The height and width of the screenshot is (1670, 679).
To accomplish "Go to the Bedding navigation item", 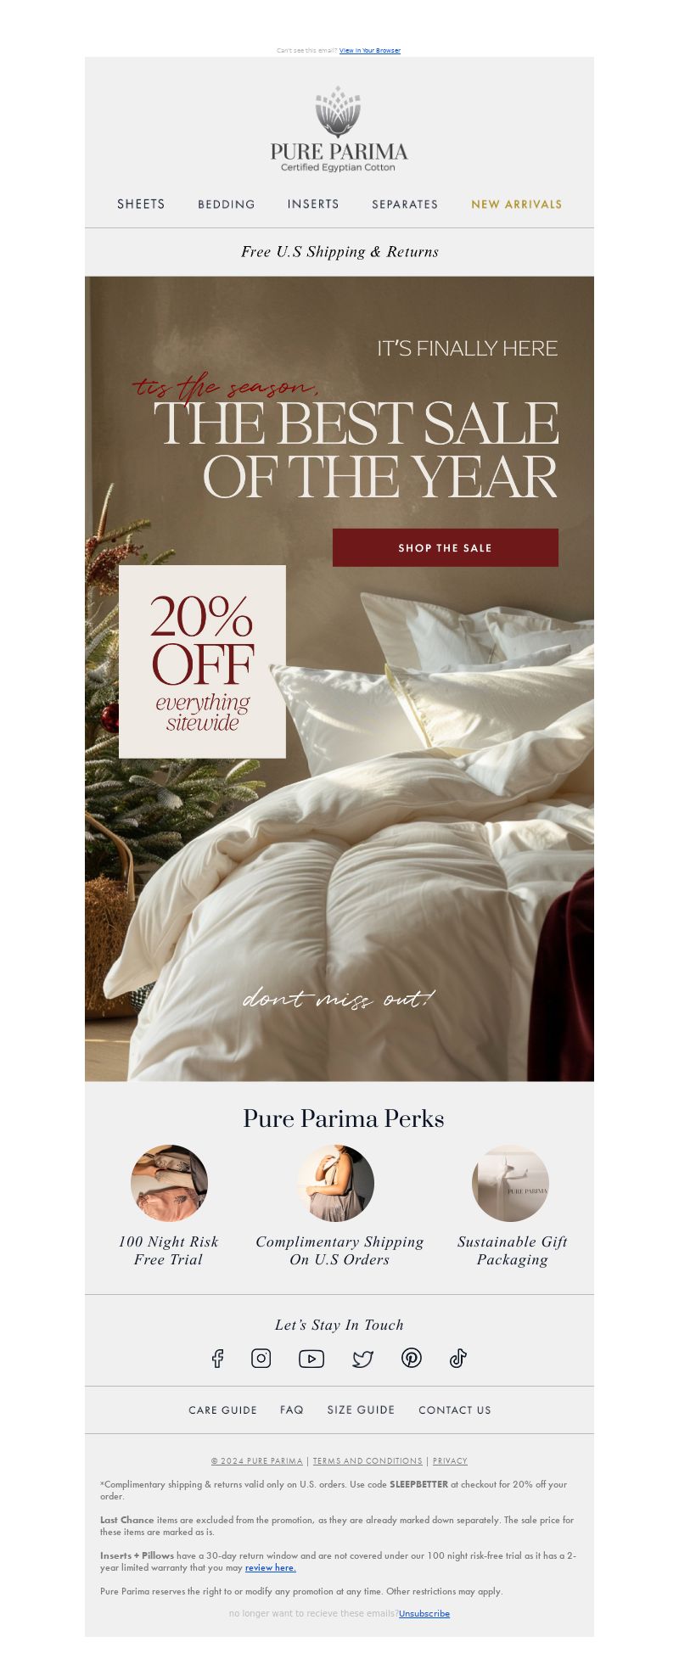I will tap(227, 204).
